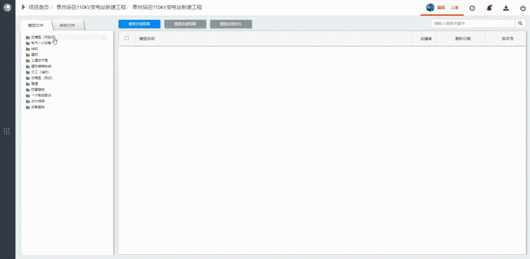Focus the search keyword input field

point(472,23)
